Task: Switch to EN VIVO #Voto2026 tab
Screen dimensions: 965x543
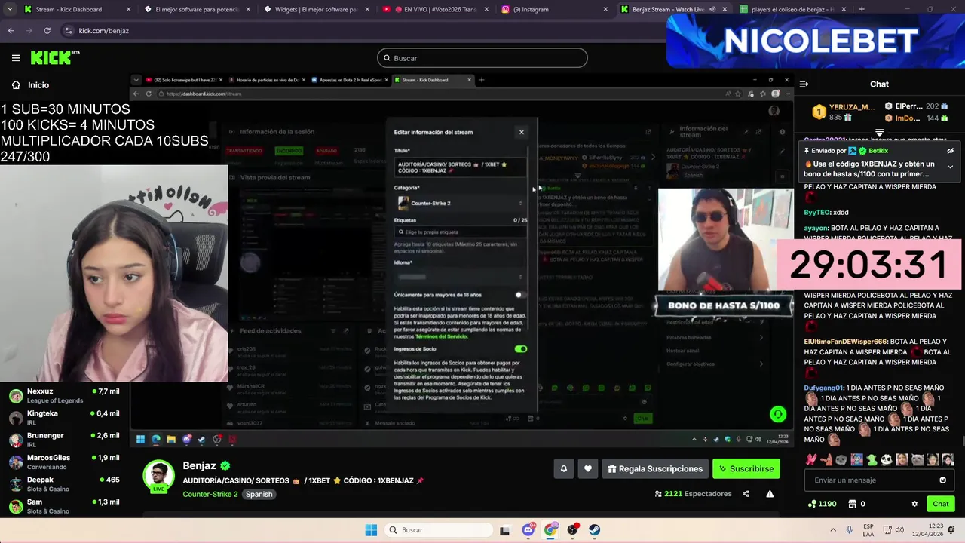Action: [x=437, y=9]
